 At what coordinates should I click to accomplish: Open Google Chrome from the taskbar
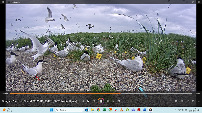pos(98,110)
